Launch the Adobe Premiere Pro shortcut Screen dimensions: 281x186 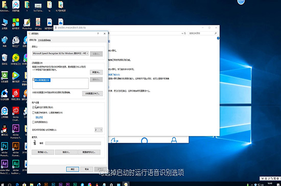(x=16, y=131)
